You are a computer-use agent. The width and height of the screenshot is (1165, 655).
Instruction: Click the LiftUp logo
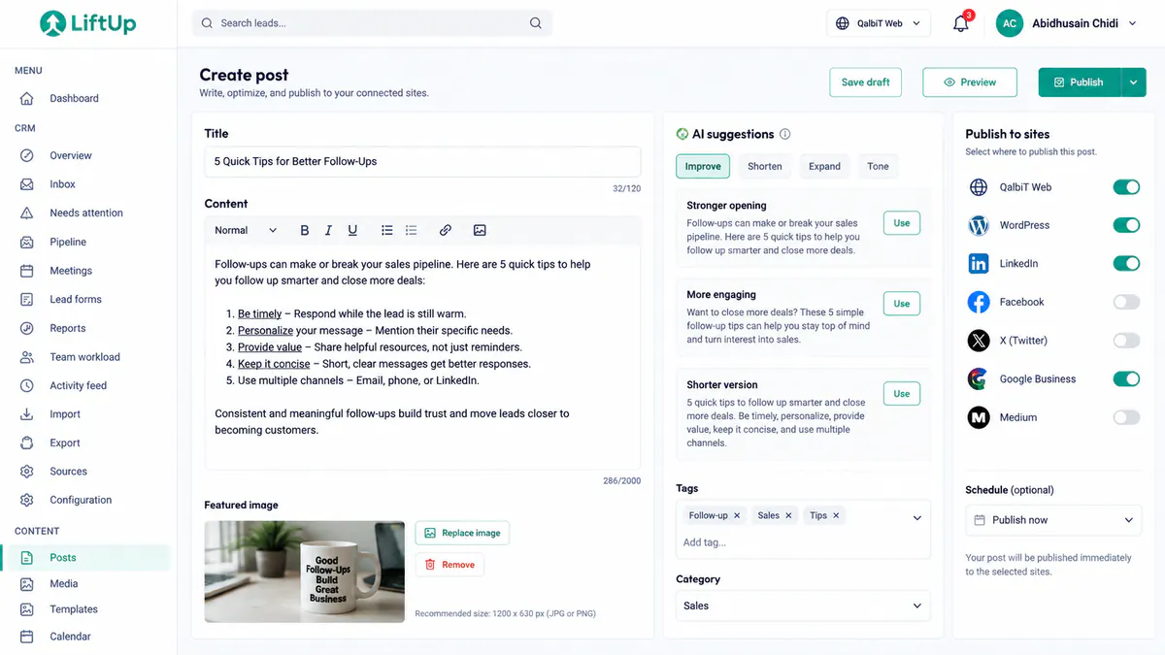[88, 23]
